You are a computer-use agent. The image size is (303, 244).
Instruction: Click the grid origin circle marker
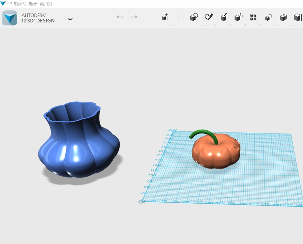point(141,202)
